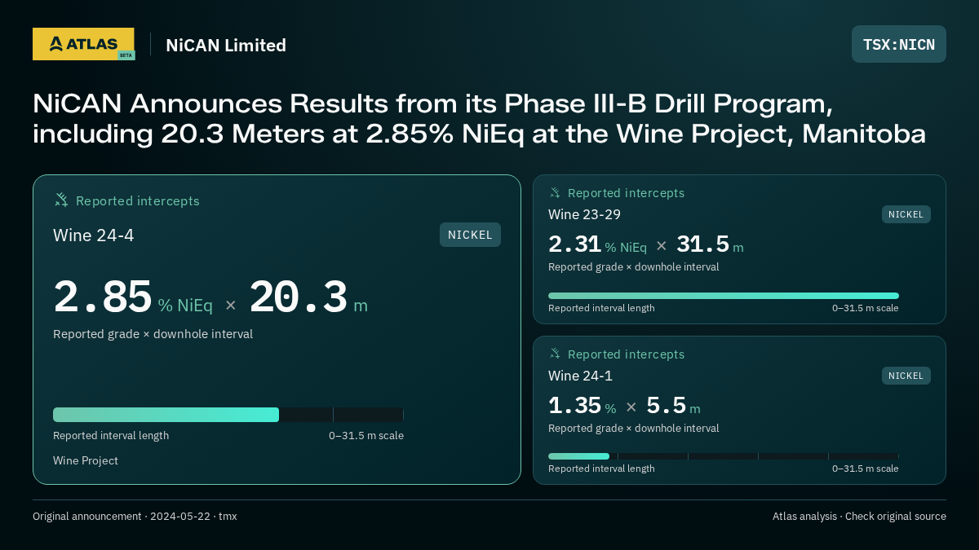The width and height of the screenshot is (979, 550).
Task: Click the BETA label on the Atlas logo
Action: [126, 55]
